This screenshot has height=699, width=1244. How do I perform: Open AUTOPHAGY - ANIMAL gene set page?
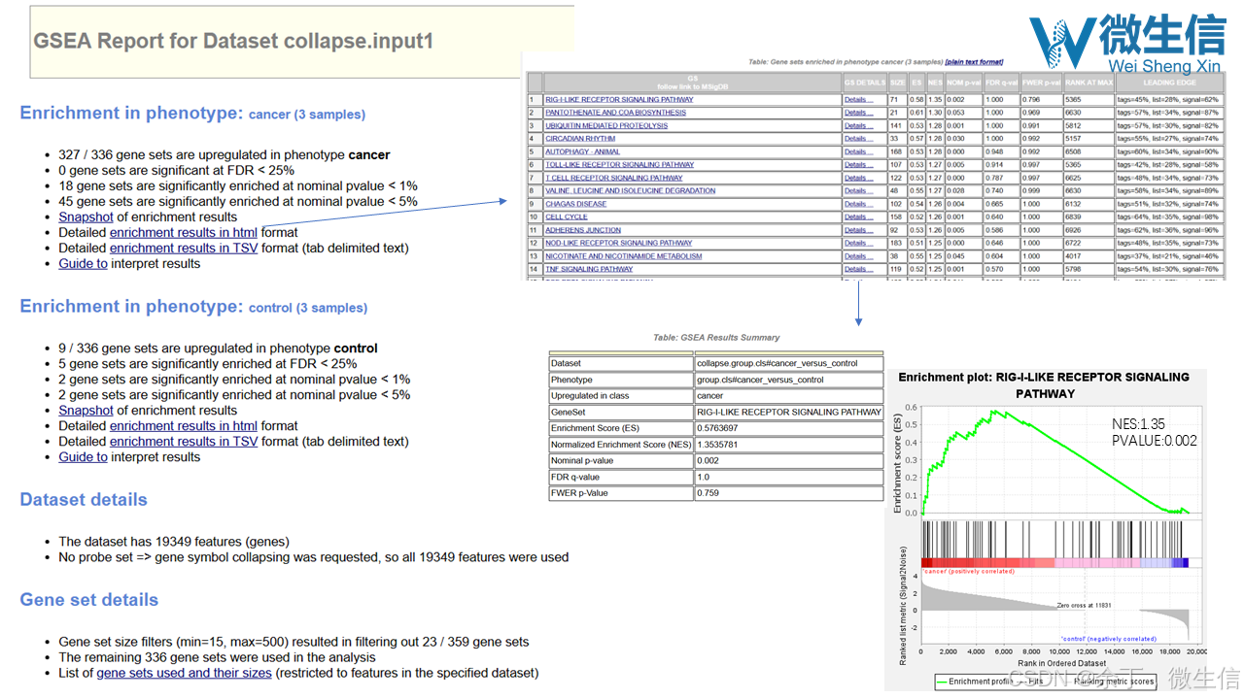[x=581, y=151]
